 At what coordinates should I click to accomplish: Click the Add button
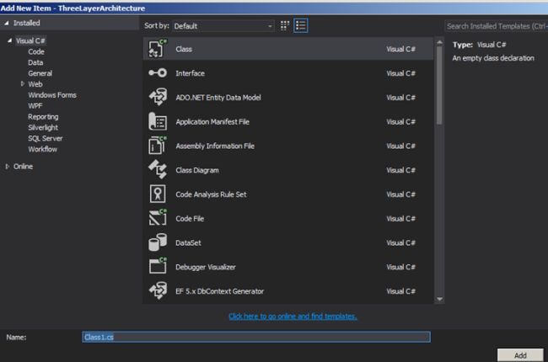[520, 355]
